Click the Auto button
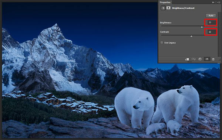Screen dimensions: 222x140 tap(211, 16)
